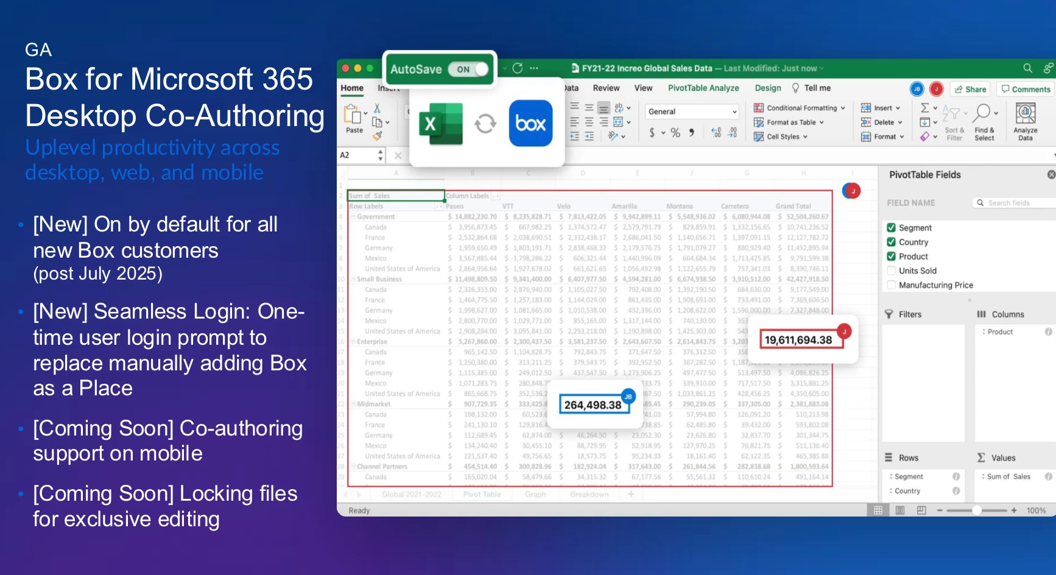Click the Copy icon

[x=377, y=122]
